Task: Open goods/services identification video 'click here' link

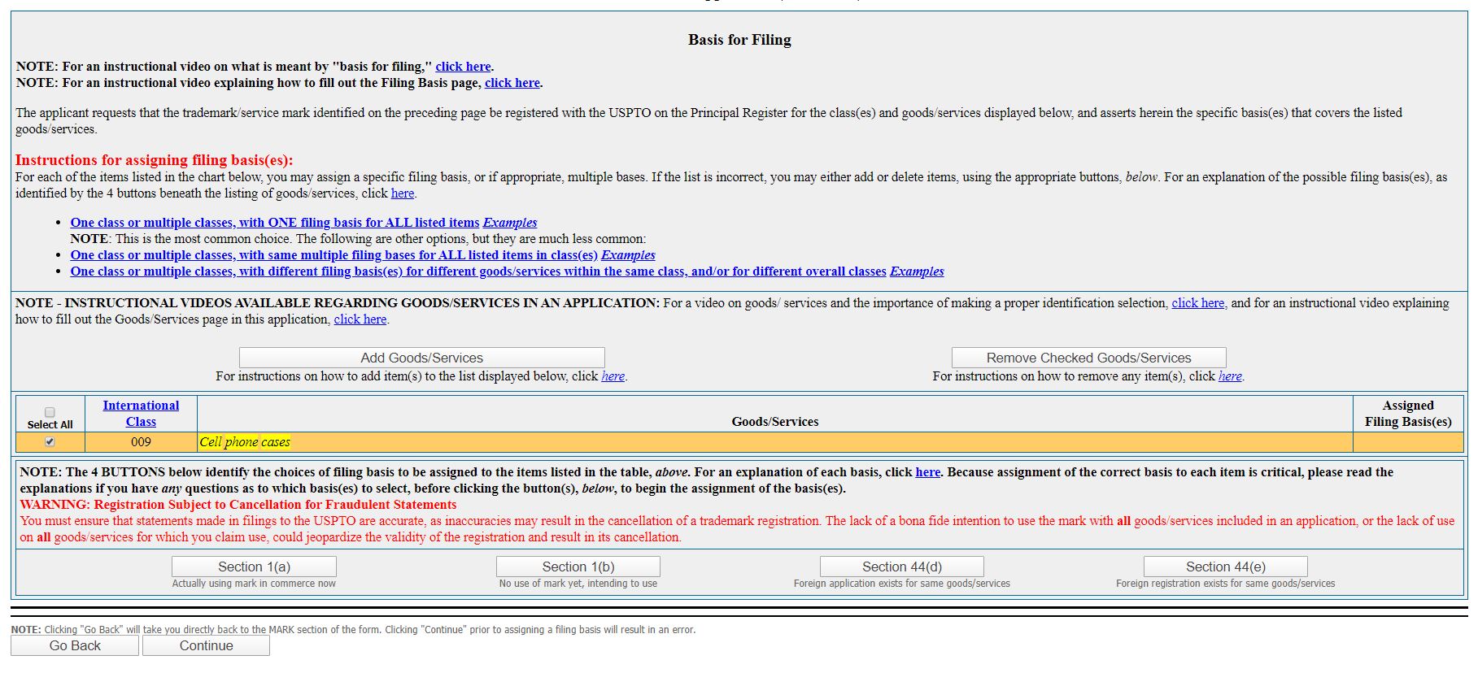Action: pos(1198,303)
